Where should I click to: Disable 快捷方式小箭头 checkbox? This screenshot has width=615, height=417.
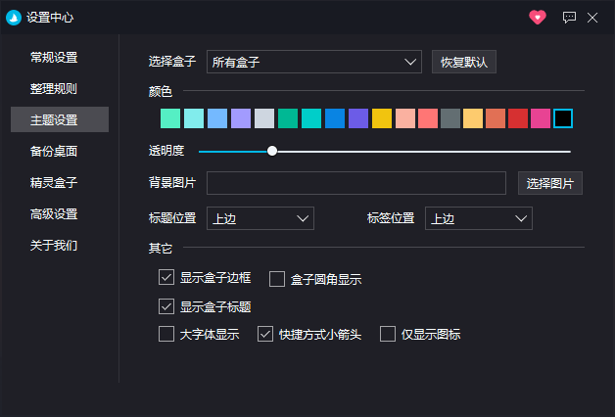[265, 334]
